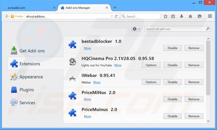The height and width of the screenshot is (130, 217).
Task: Open More link for PriceMiNus
Action: tap(87, 99)
